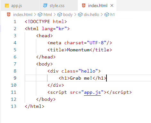The width and height of the screenshot is (151, 123).
Task: Open the body breadcrumb segment
Action: (x=68, y=15)
